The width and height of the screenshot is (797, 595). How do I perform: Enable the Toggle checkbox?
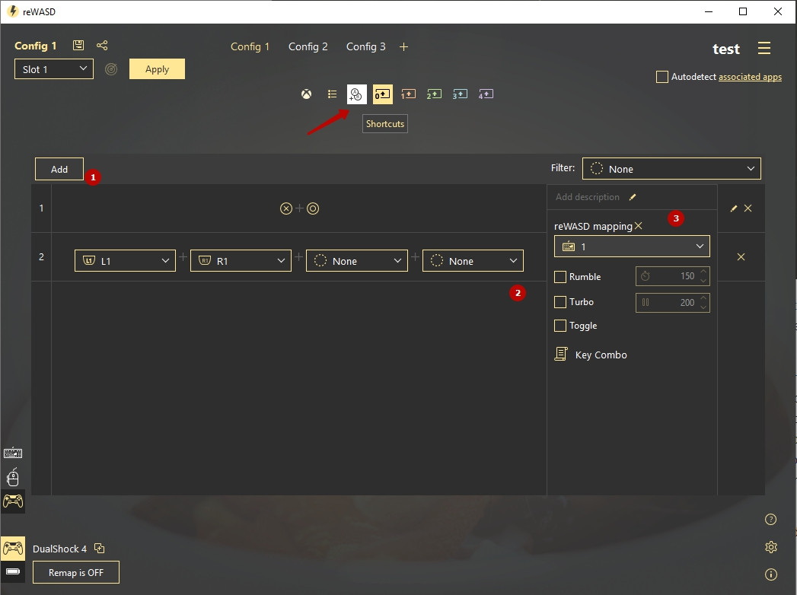pyautogui.click(x=559, y=326)
